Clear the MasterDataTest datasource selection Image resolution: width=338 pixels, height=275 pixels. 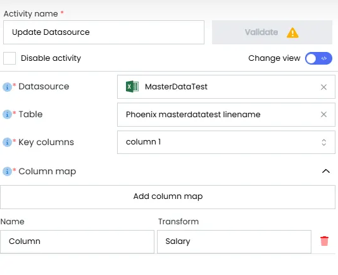click(x=323, y=87)
